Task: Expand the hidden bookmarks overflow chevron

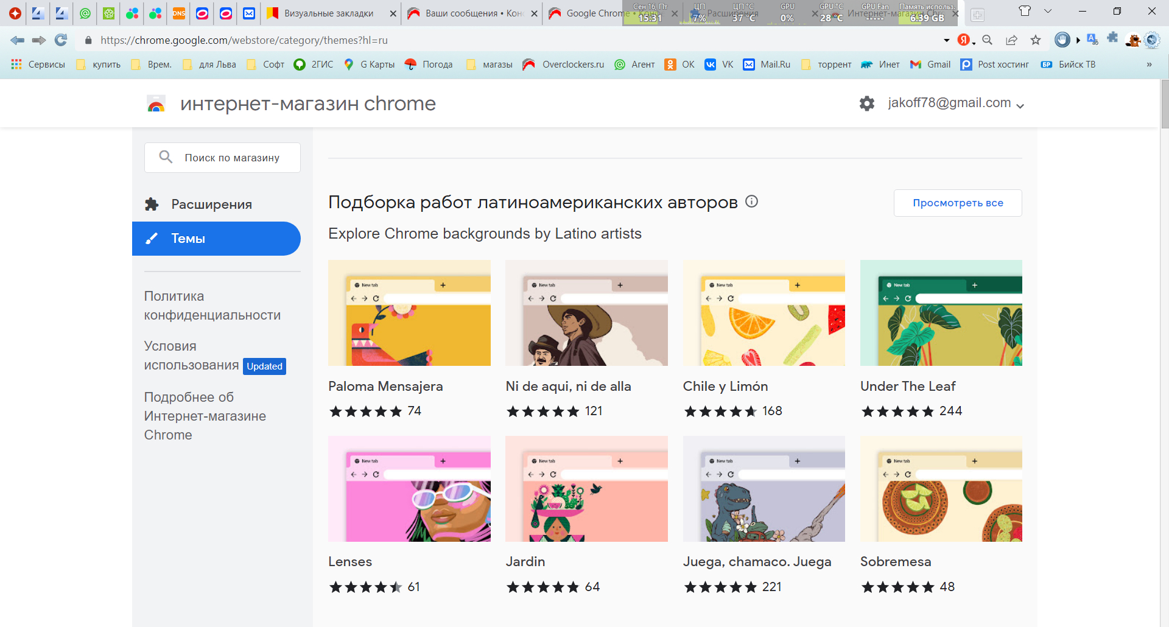Action: coord(1149,65)
